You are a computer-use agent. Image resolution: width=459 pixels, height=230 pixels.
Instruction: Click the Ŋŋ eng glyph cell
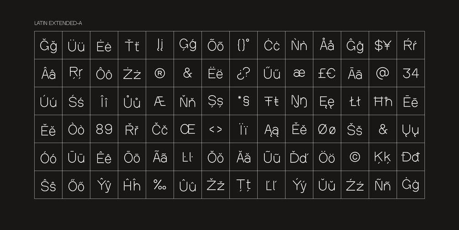tap(299, 101)
